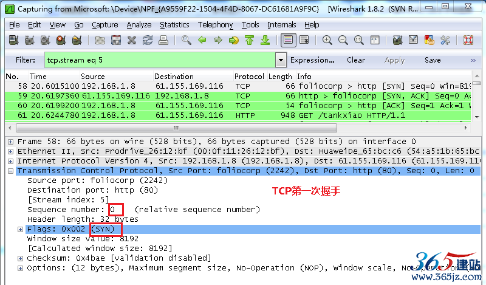Find a packet magnifier icon
486x285 pixels.
[x=187, y=40]
